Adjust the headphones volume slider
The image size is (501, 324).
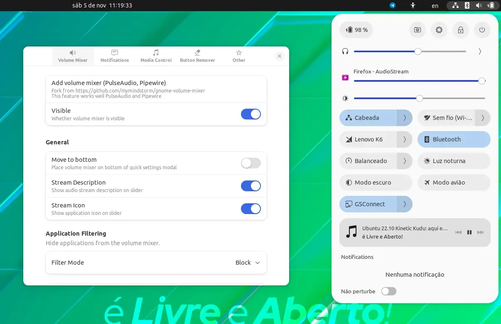pos(410,51)
